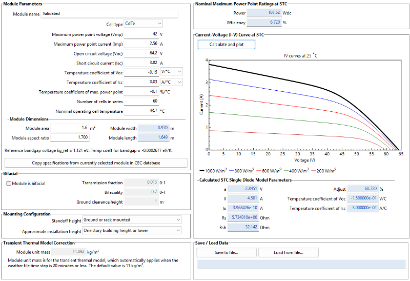The height and width of the screenshot is (281, 410).
Task: Click the Module name text field
Action: (109, 14)
